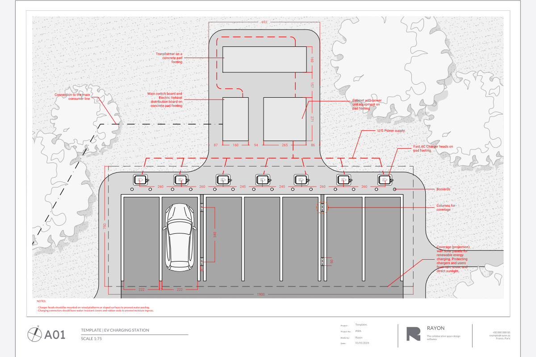Select the leftmost Fast AC charger head symbol

(x=140, y=180)
